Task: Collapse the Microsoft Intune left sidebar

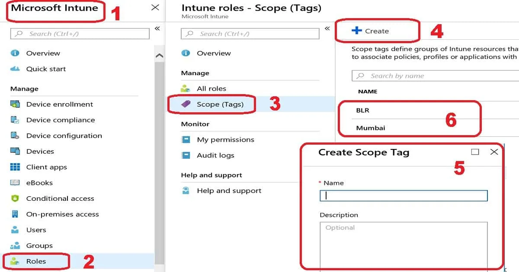Action: (157, 28)
